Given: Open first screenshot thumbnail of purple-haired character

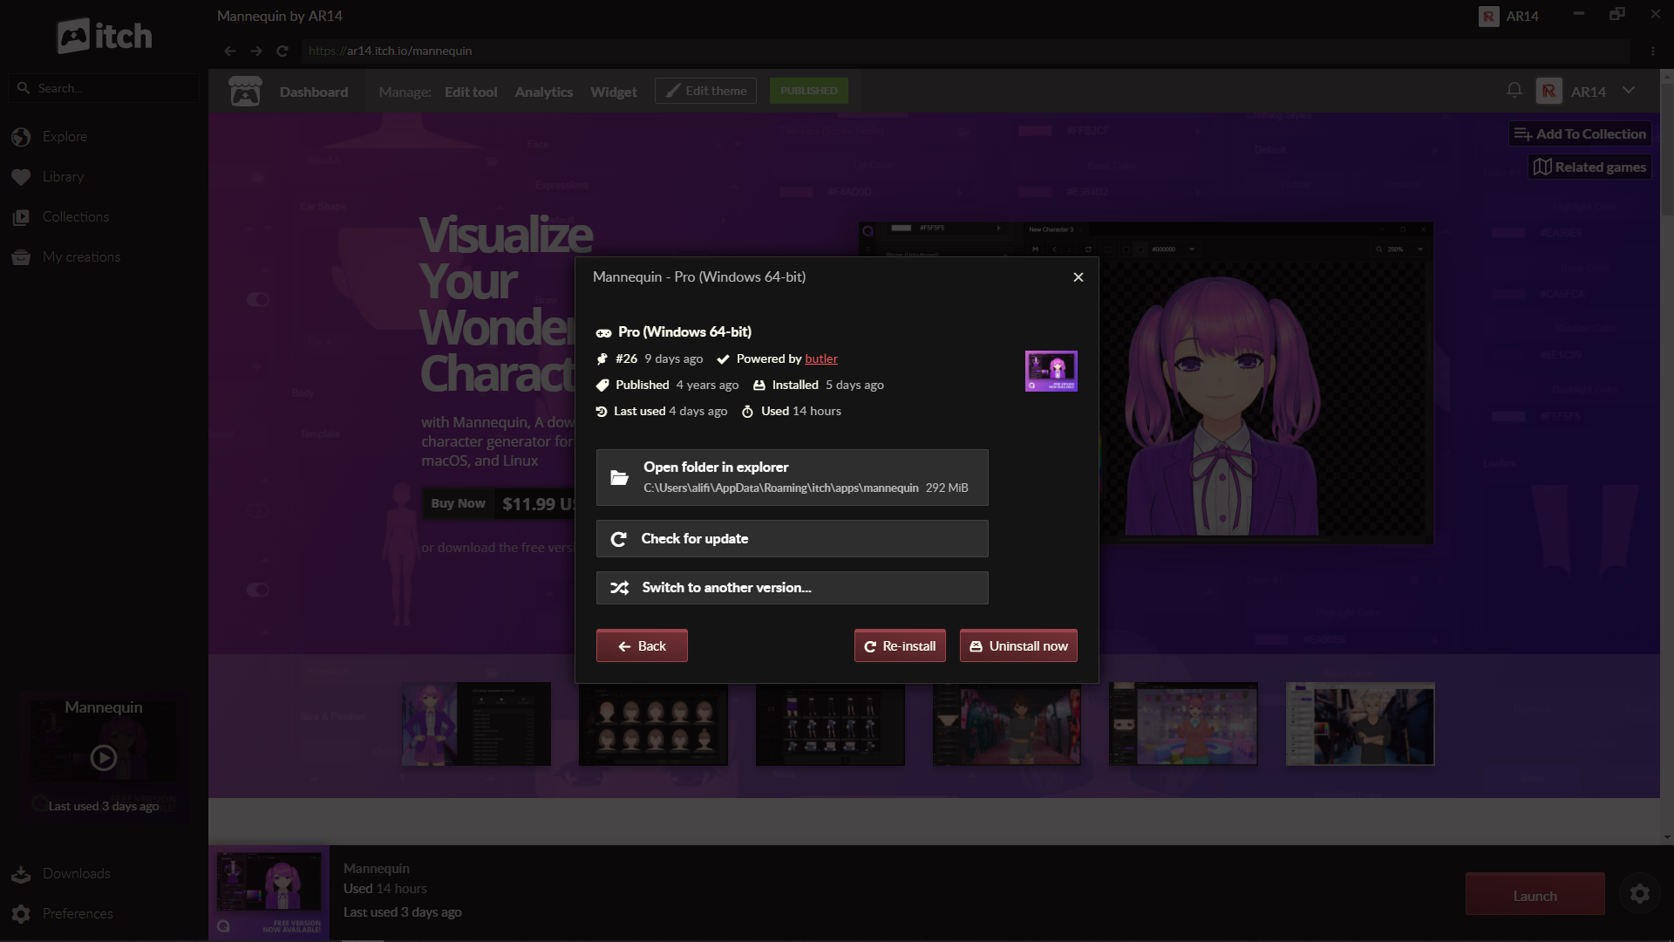Looking at the screenshot, I should [x=476, y=724].
